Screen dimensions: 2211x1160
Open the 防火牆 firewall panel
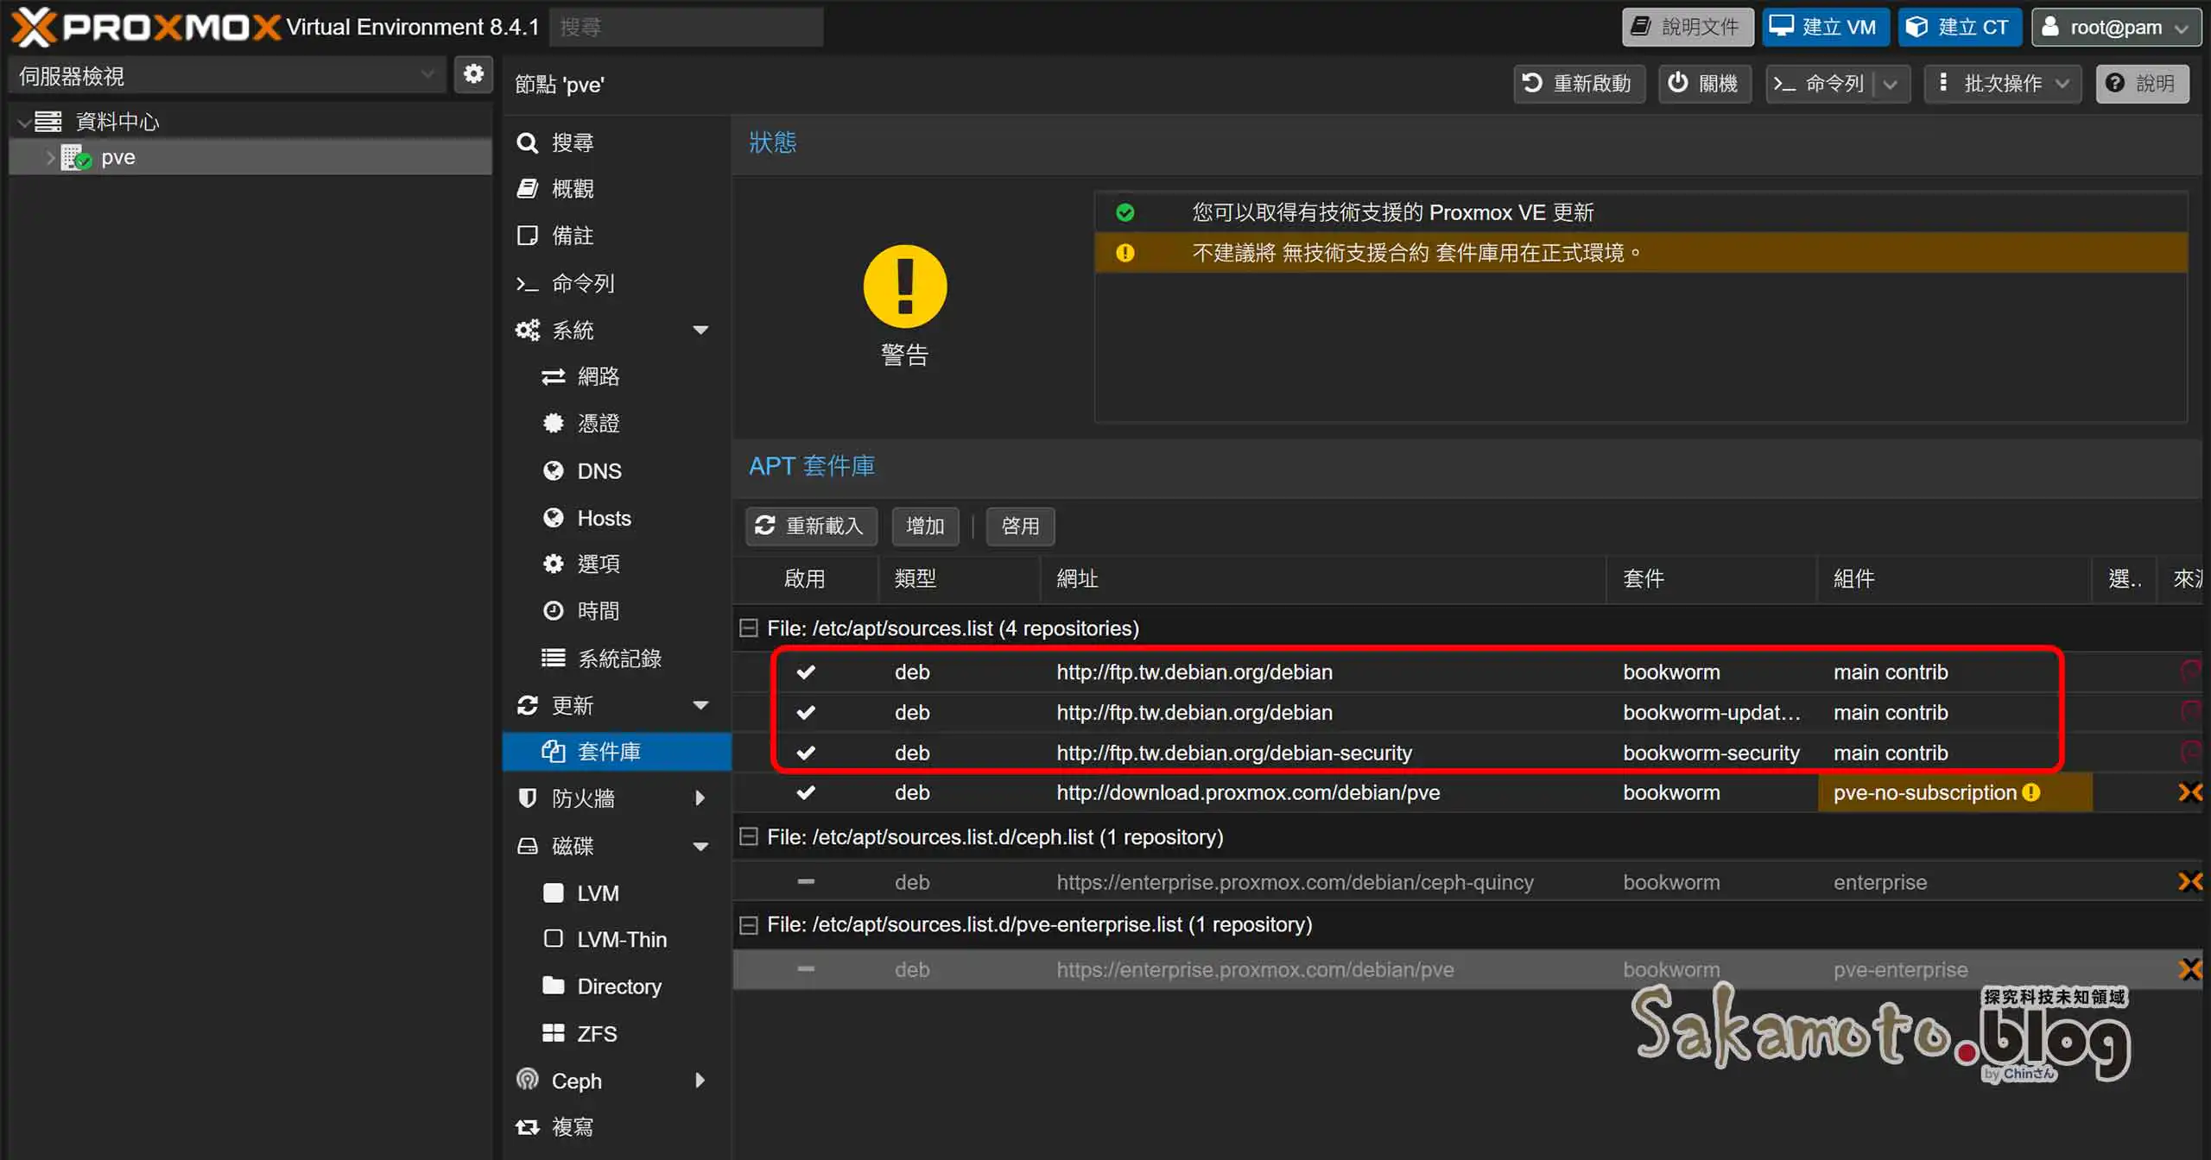click(528, 797)
